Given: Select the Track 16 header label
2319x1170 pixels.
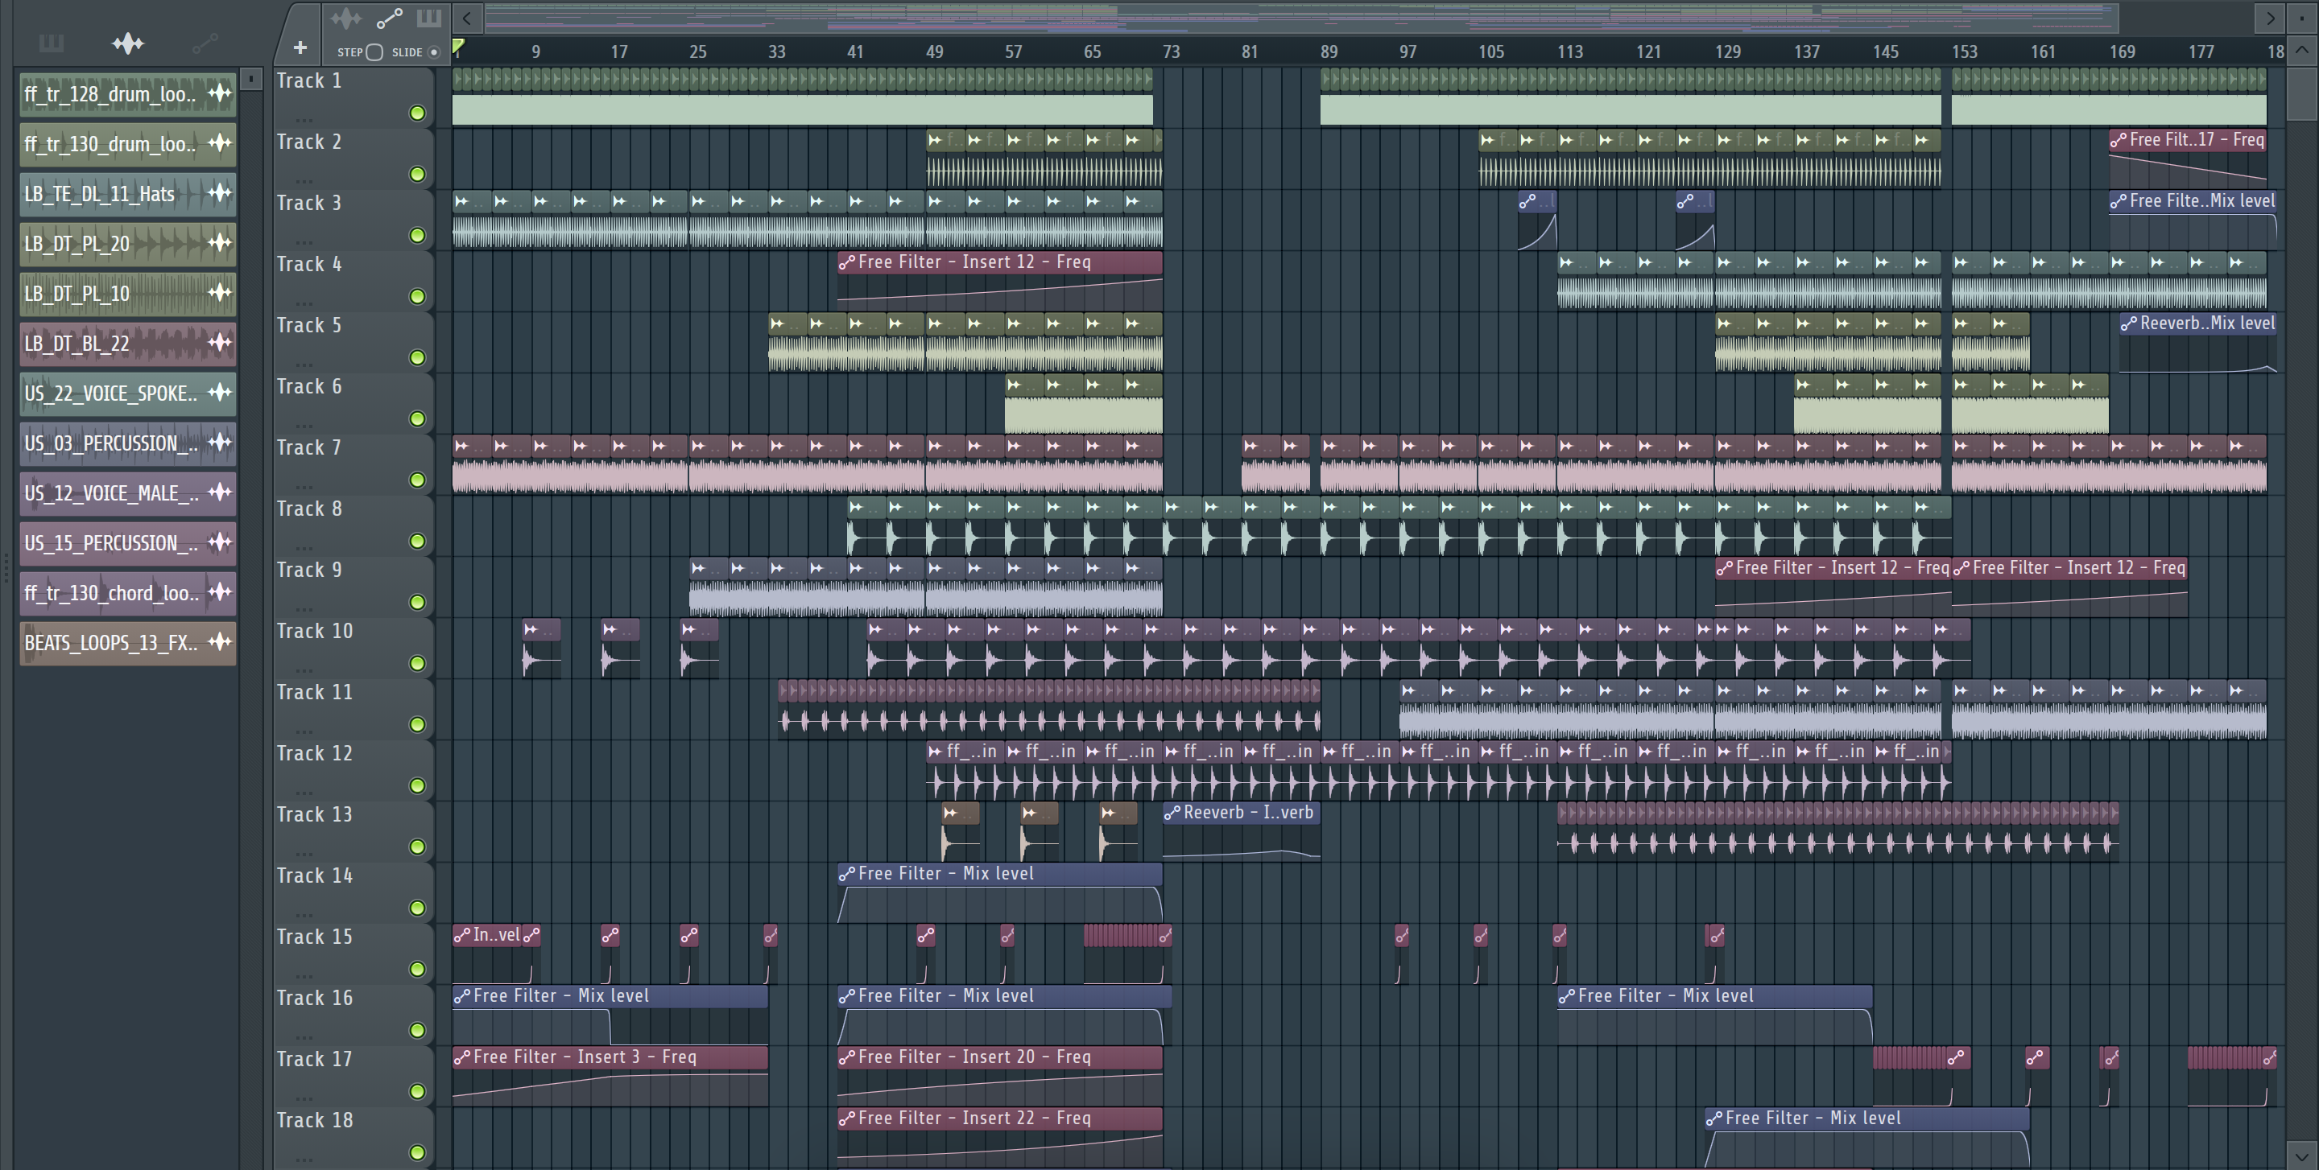Looking at the screenshot, I should coord(314,999).
